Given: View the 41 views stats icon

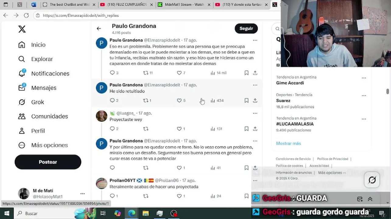Looking at the screenshot, I should (213, 168).
